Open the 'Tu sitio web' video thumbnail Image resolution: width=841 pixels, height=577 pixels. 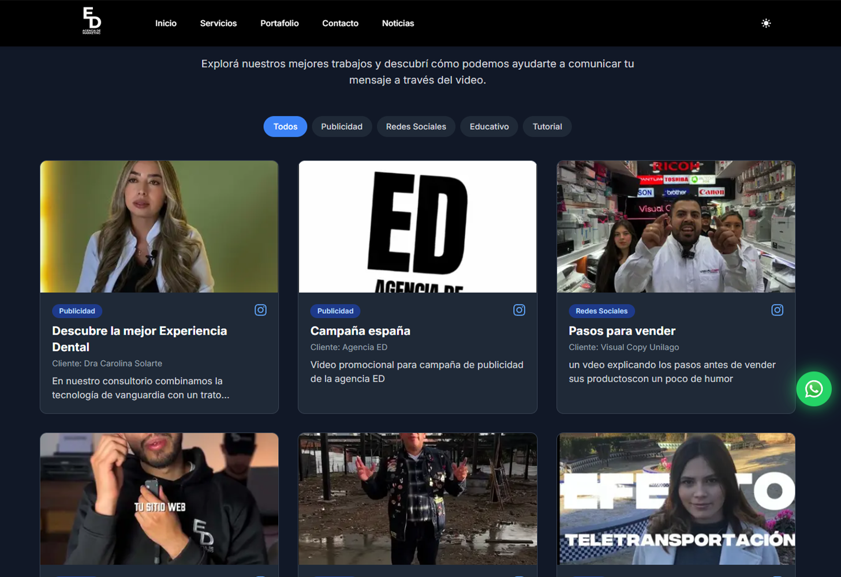click(159, 499)
